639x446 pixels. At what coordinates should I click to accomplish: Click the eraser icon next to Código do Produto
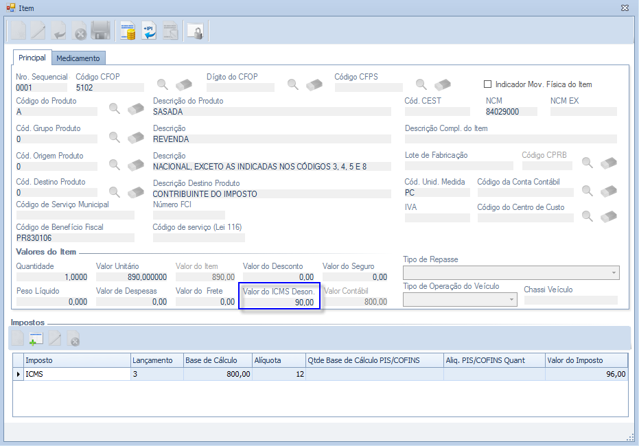pyautogui.click(x=135, y=108)
